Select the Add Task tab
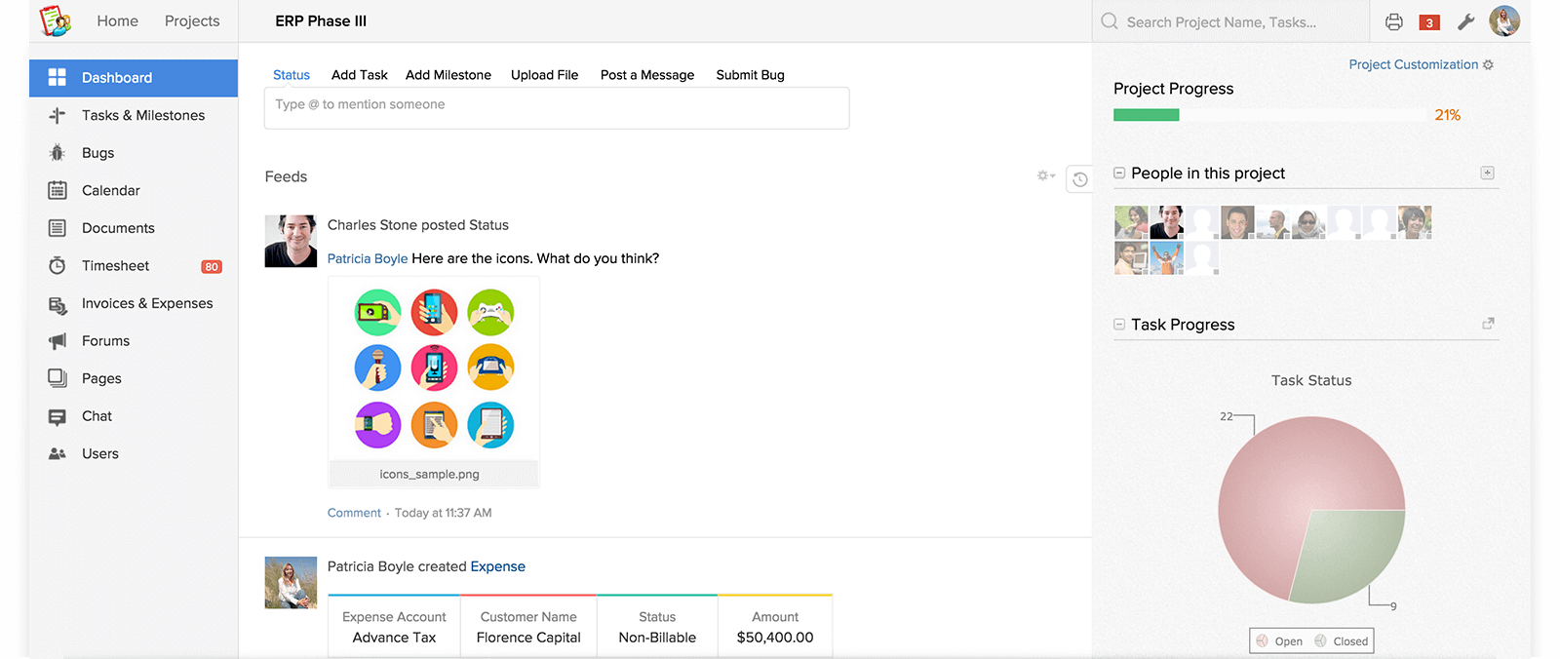Screen dimensions: 1560x659 coord(360,75)
